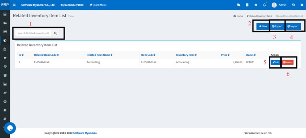
Task: Click the 23/December/2022 date in header
Action: (72, 5)
